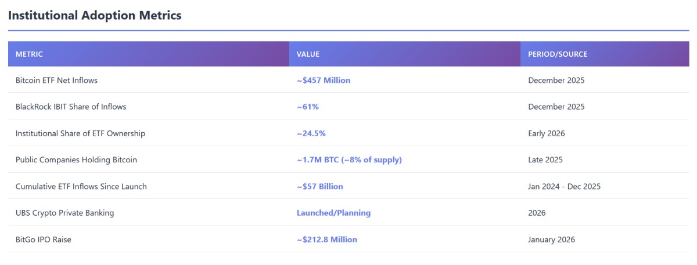The image size is (697, 265).
Task: Click the ~$57 Billion value
Action: [x=320, y=186]
